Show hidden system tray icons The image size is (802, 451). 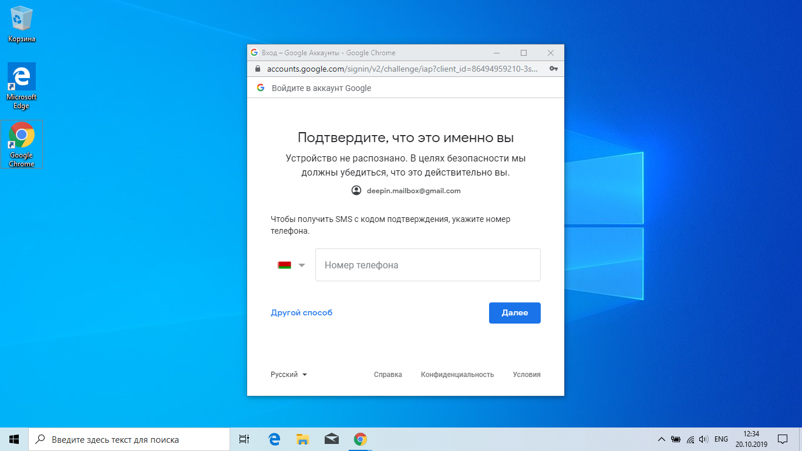pos(662,439)
